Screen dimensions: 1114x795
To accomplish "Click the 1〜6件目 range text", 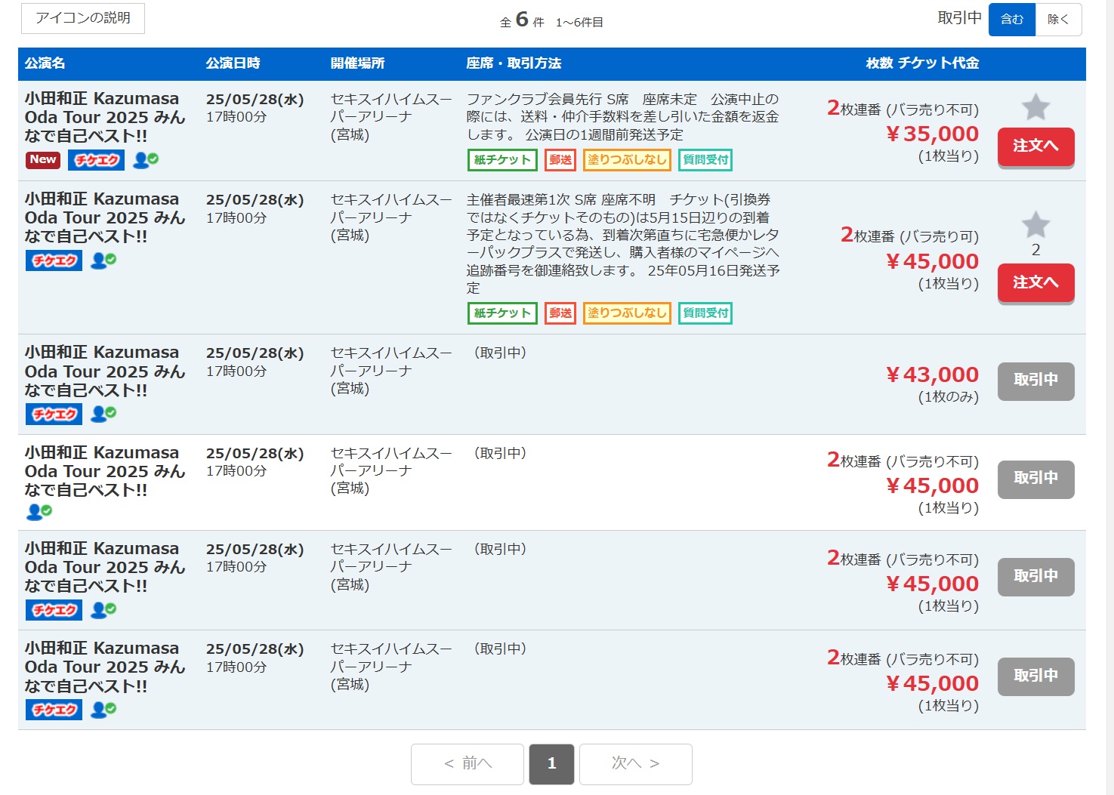I will (x=579, y=23).
